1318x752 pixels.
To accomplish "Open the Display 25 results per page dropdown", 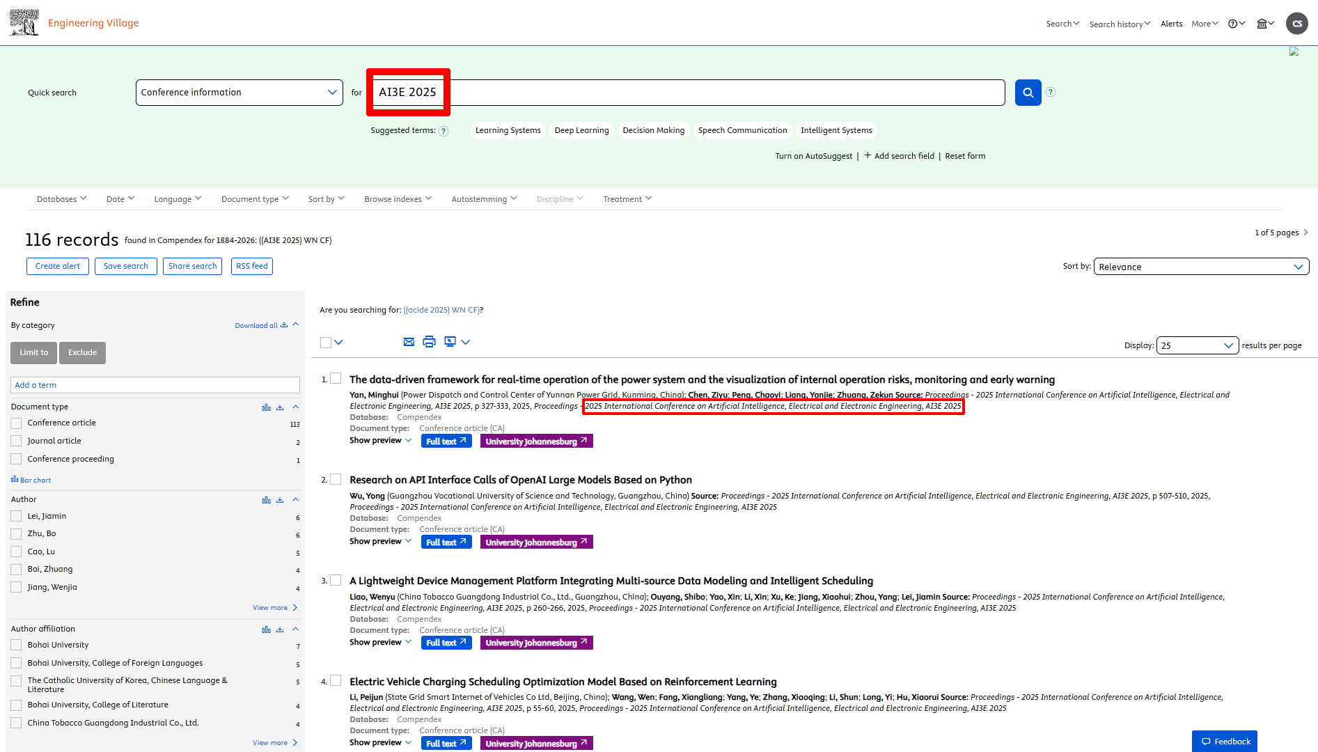I will 1197,345.
